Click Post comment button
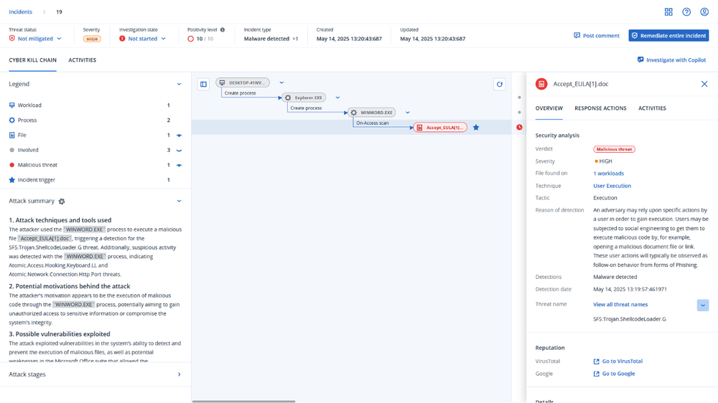Screen dimensions: 718x403 pos(597,36)
